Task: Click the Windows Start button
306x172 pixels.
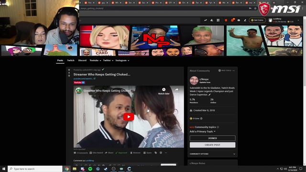Action: [4, 169]
